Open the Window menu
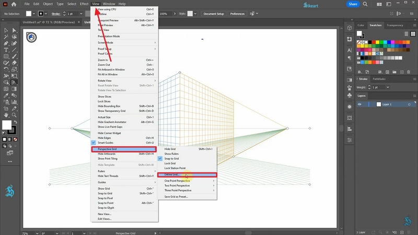Screen dimensions: 418x235 click(109, 4)
